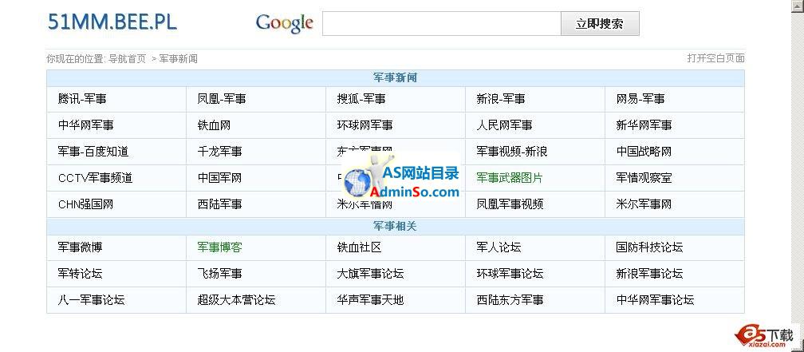Open 军事视频-新浪 link
The image size is (804, 352).
tap(512, 152)
